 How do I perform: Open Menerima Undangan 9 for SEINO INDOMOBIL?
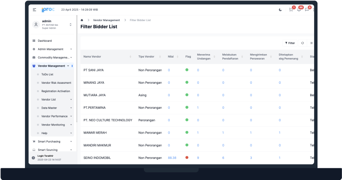pyautogui.click(x=198, y=158)
